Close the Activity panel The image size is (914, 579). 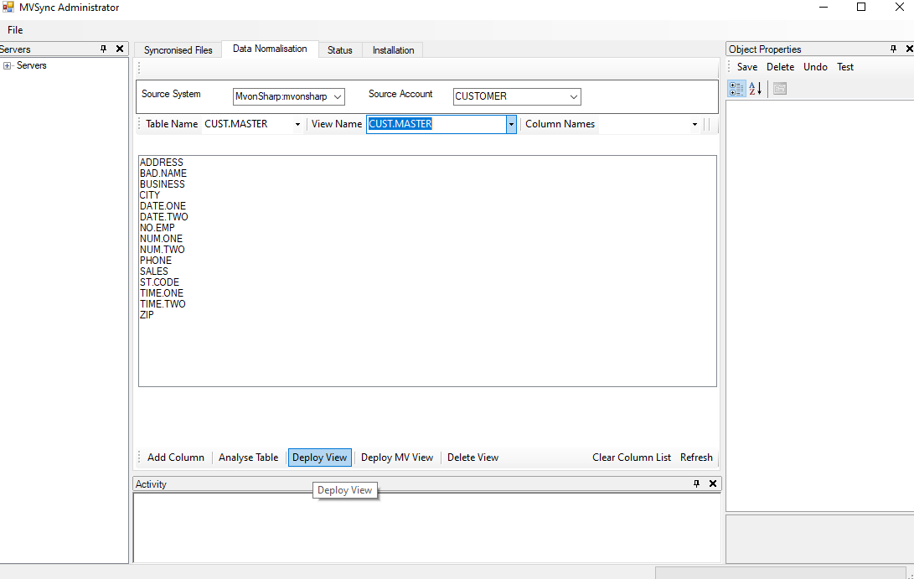pos(712,483)
